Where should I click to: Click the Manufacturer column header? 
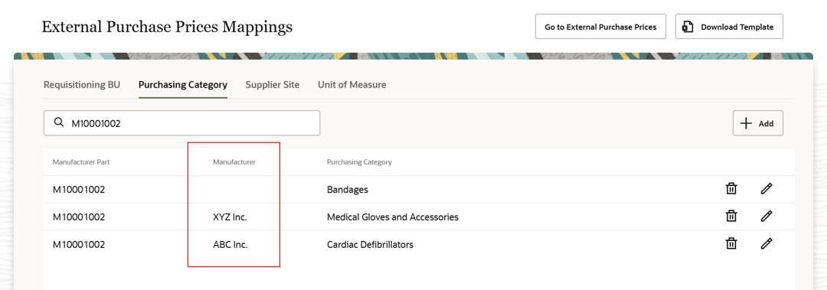234,162
